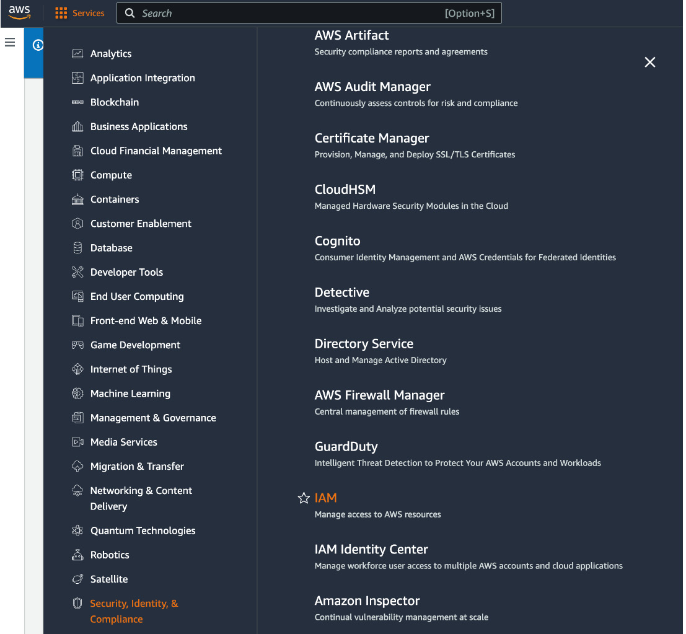This screenshot has height=634, width=686.
Task: Select Security, Identity, & Compliance category
Action: (x=134, y=611)
